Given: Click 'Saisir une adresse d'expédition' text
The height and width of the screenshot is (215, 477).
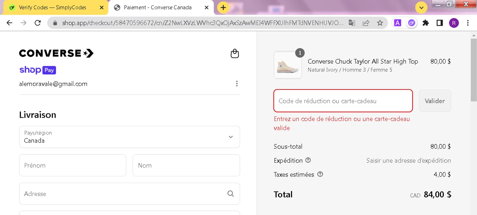Looking at the screenshot, I should pos(409,160).
